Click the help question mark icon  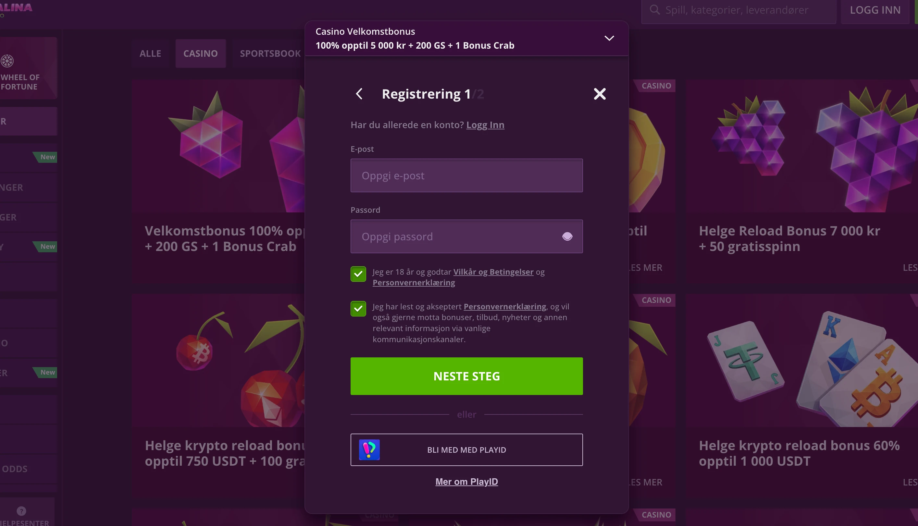tap(21, 510)
